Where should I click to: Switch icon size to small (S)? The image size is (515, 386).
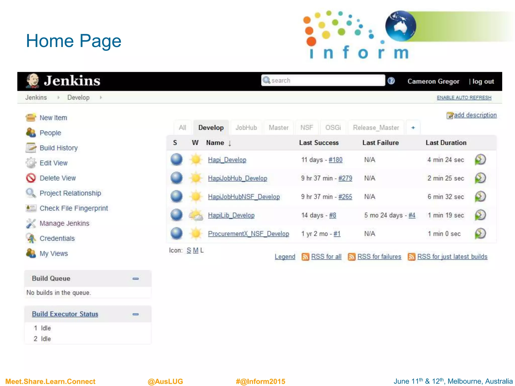pos(189,250)
